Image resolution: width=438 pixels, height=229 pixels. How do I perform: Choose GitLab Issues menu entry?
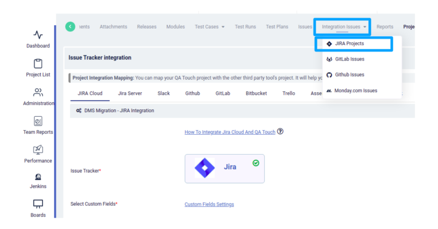pos(349,59)
